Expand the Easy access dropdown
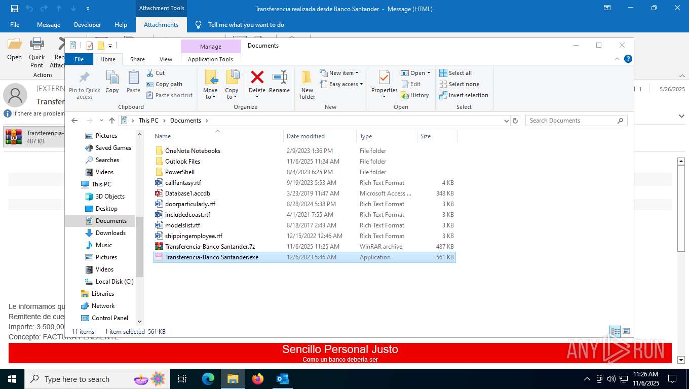This screenshot has height=389, width=689. 341,84
